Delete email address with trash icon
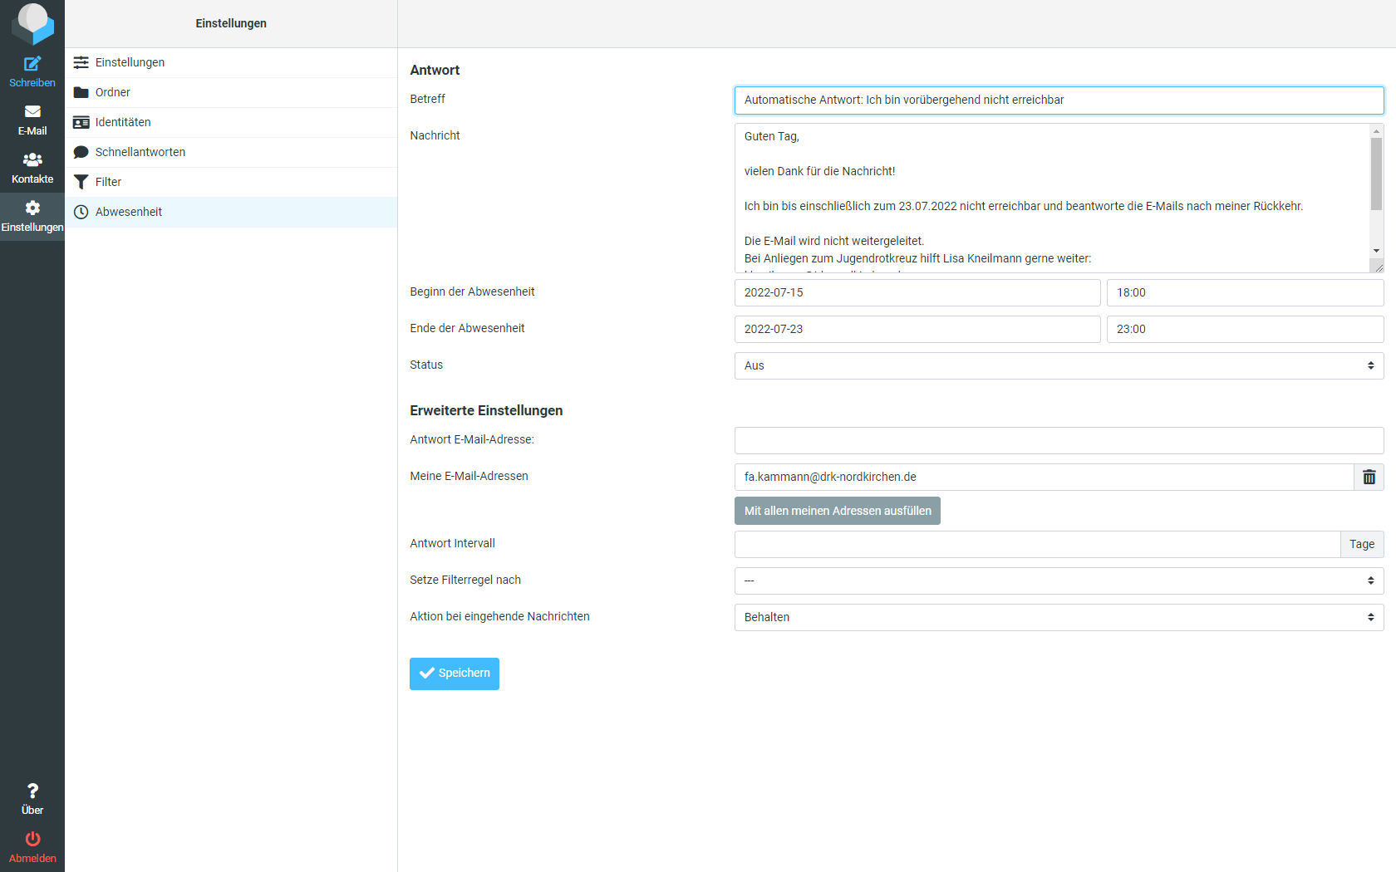Image resolution: width=1396 pixels, height=872 pixels. pyautogui.click(x=1369, y=478)
